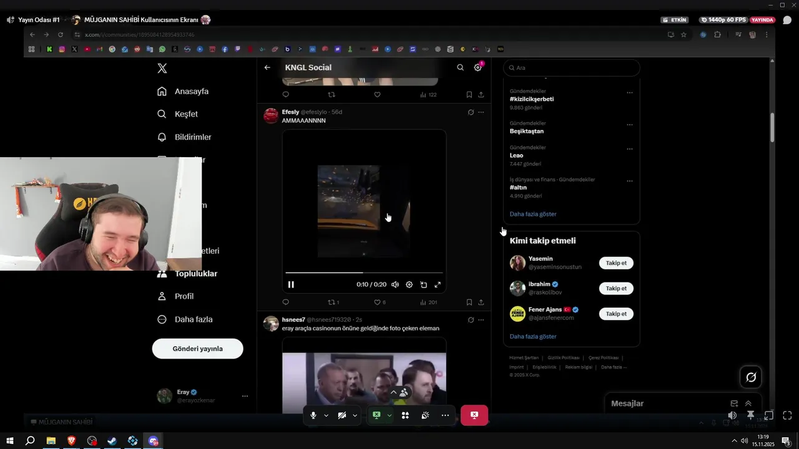This screenshot has height=449, width=799.
Task: Open #altın trending topic
Action: [518, 188]
